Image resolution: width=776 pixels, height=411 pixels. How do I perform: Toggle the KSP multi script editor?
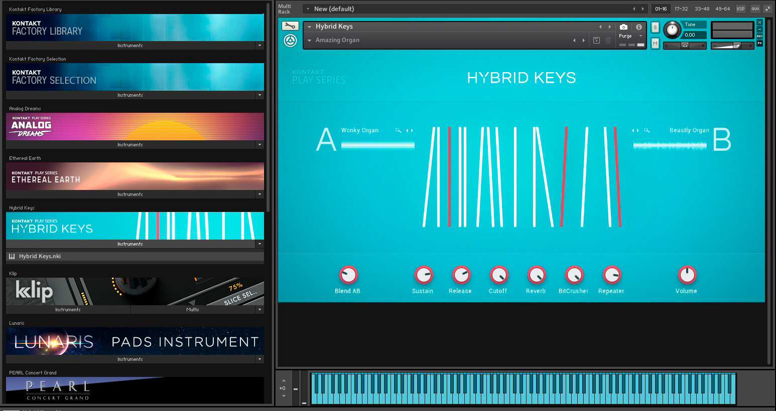pos(740,9)
